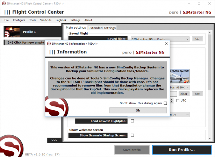The height and width of the screenshot is (157, 215).
Task: Close the Information dialog with X
Action: [x=166, y=44]
